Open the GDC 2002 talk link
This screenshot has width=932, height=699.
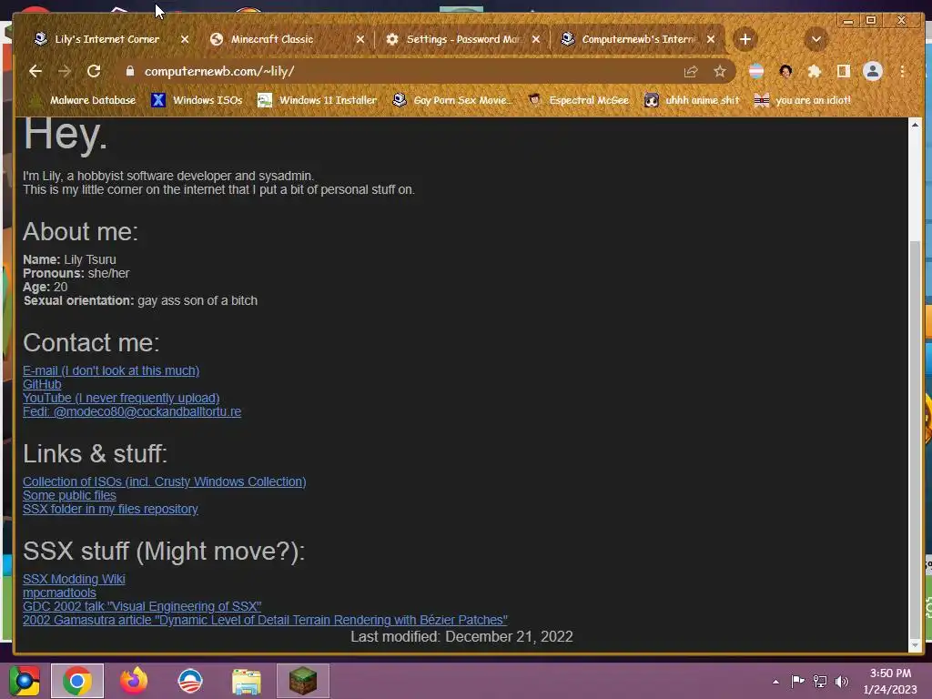tap(142, 606)
